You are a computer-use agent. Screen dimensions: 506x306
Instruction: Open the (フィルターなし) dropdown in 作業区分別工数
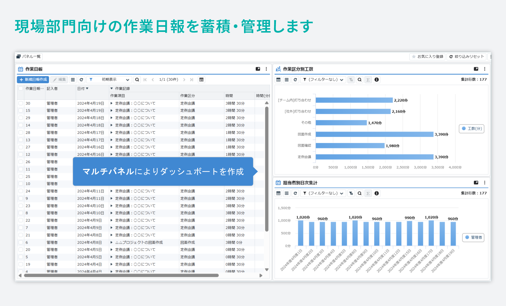pos(323,79)
